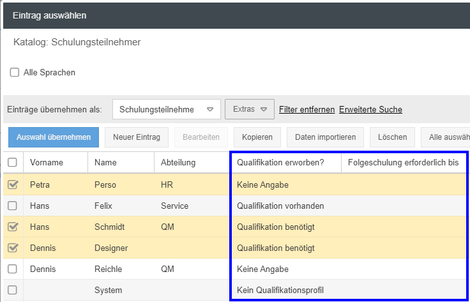Open the Schulungsteilnehmer dropdown

(x=166, y=109)
